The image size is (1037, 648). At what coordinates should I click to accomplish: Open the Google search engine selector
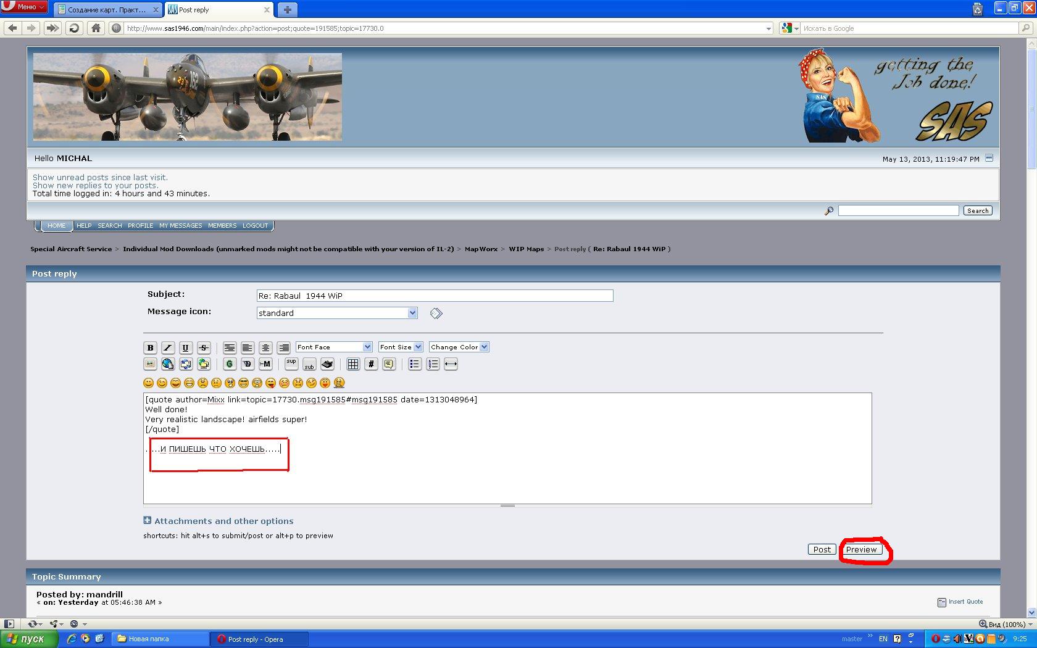click(789, 28)
